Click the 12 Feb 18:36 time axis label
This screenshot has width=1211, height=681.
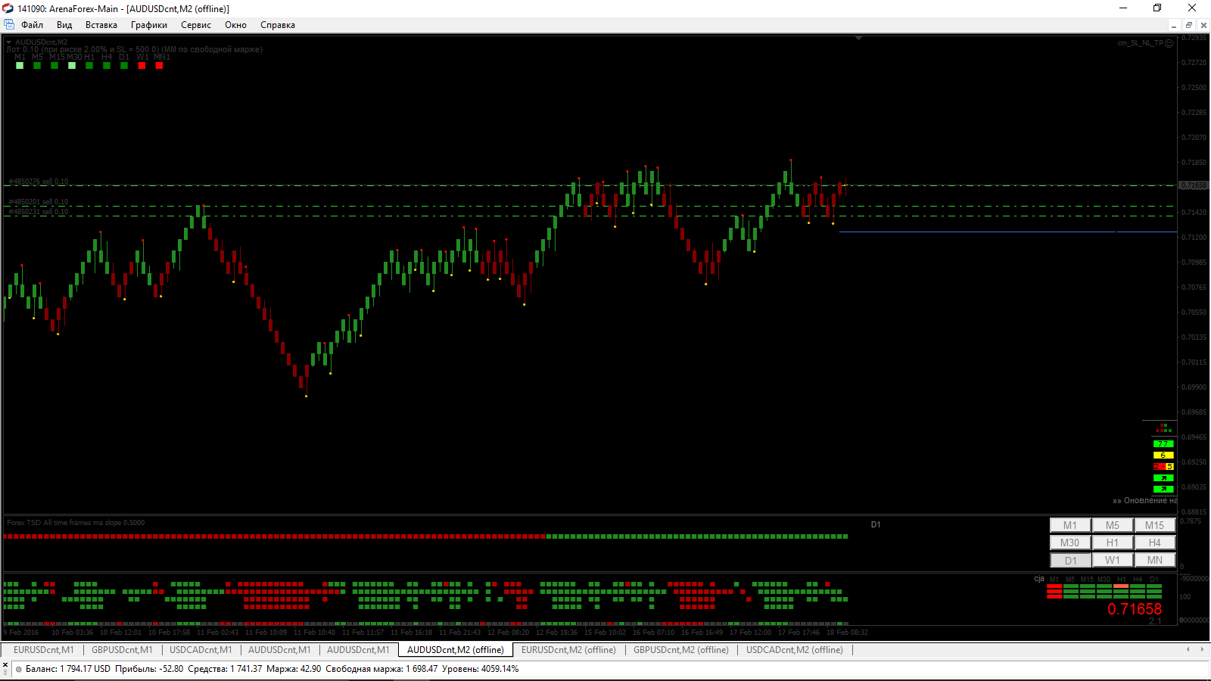(x=556, y=633)
